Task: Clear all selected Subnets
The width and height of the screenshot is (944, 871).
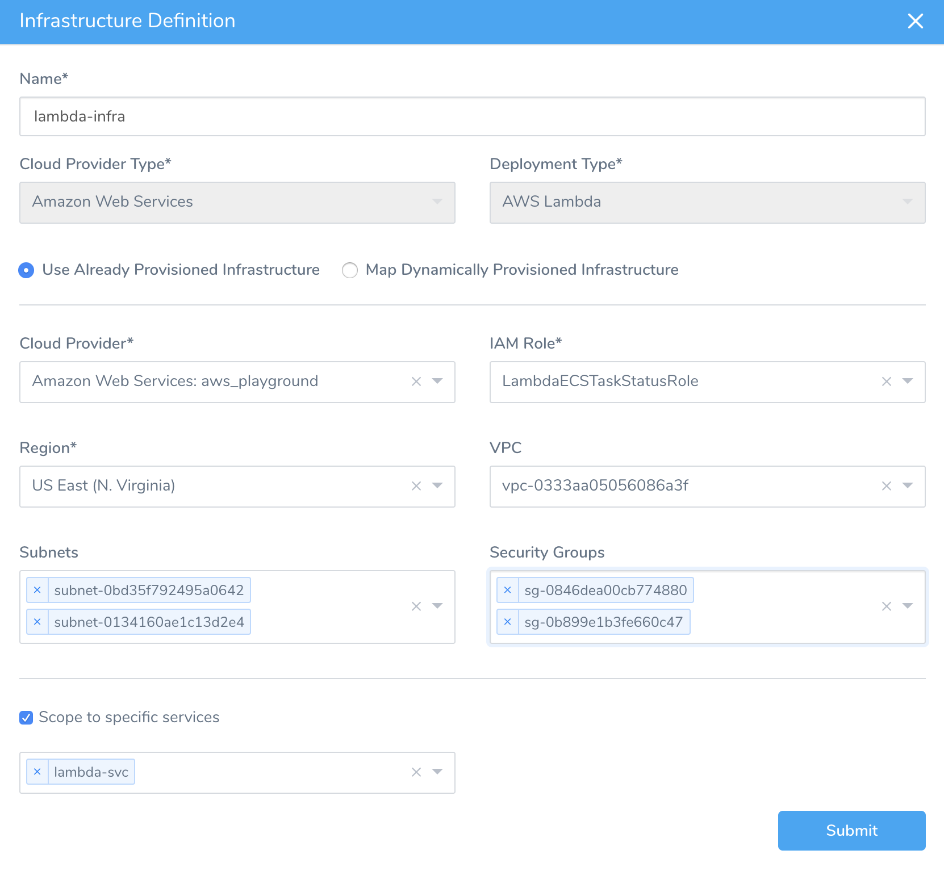Action: pyautogui.click(x=416, y=606)
